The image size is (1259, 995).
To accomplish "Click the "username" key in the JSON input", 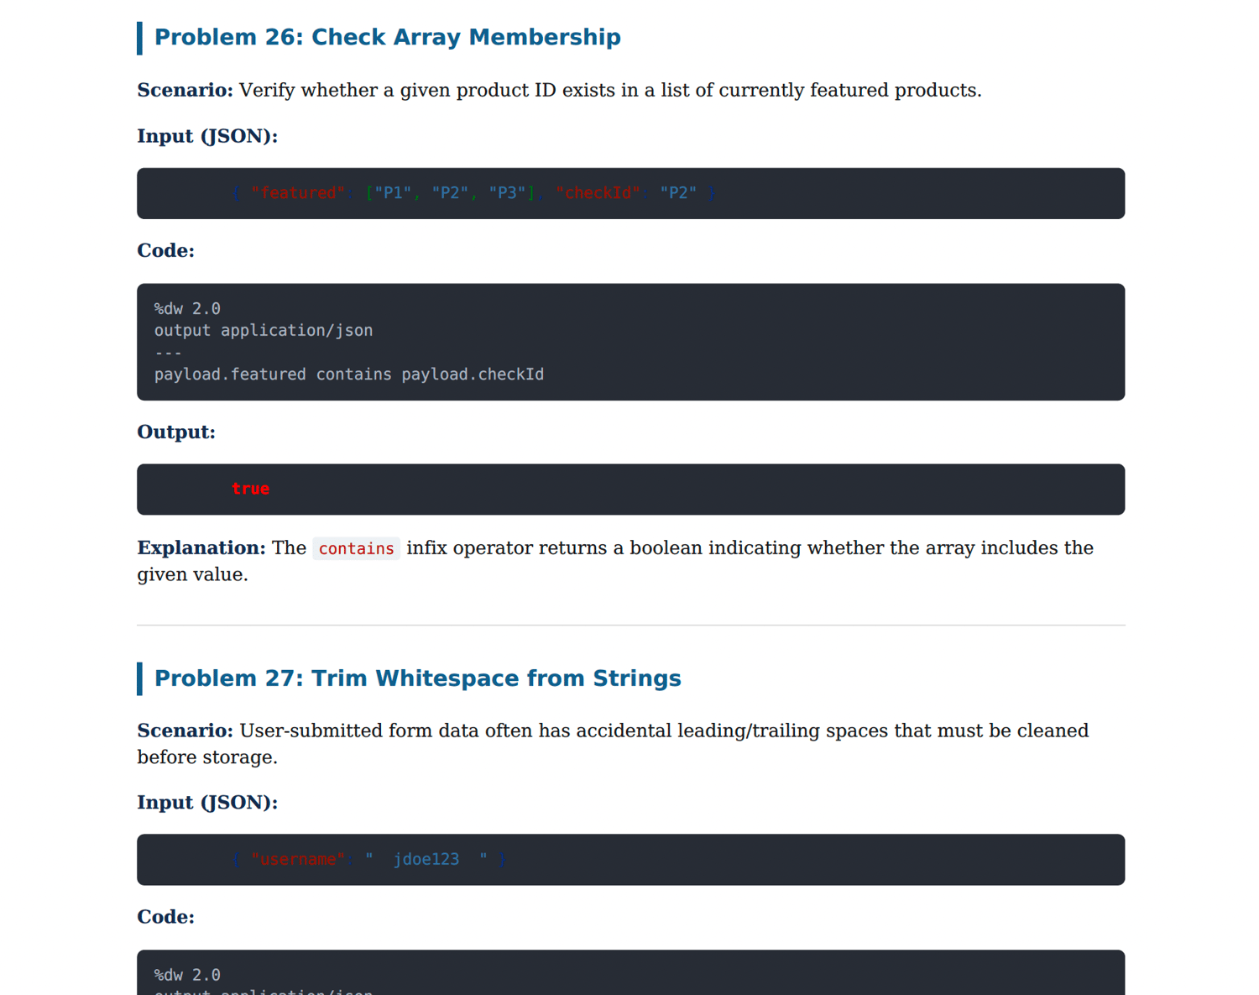I will [298, 860].
